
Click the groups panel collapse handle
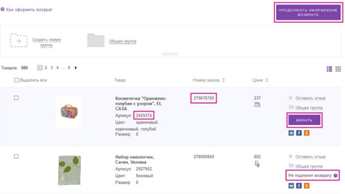click(171, 54)
